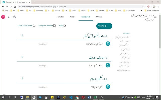This screenshot has width=161, height=100.
Task: Open the Google Calendar link
Action: point(47,25)
